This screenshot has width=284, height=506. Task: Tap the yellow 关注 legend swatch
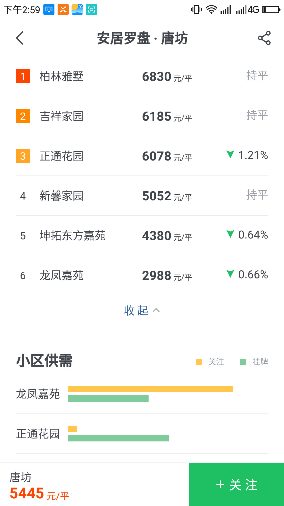(199, 362)
